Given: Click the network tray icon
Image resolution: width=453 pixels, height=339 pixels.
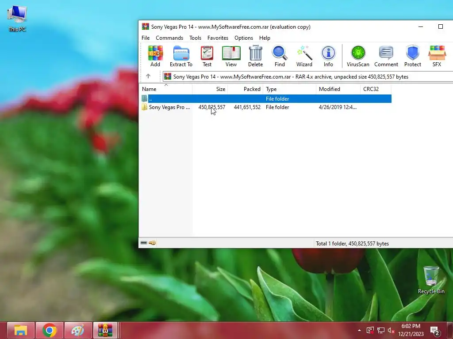Looking at the screenshot, I should pyautogui.click(x=381, y=330).
